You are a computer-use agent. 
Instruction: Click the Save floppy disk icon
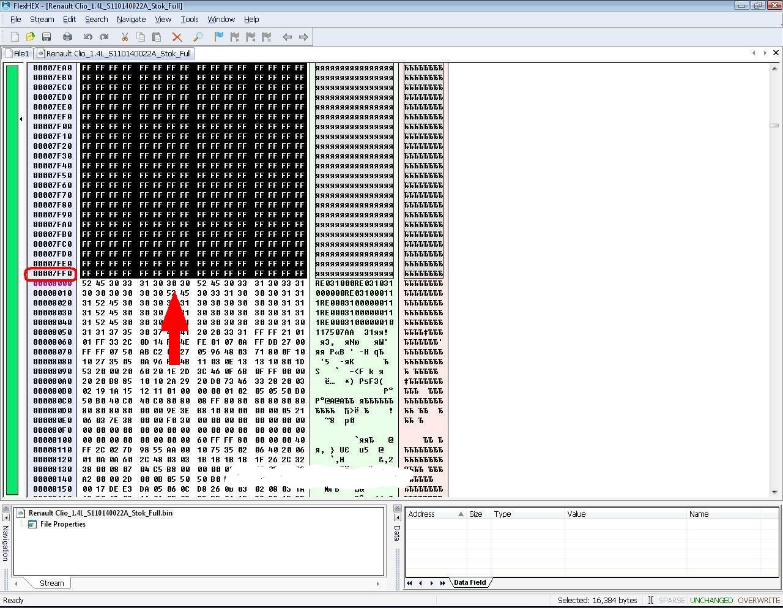pos(46,37)
